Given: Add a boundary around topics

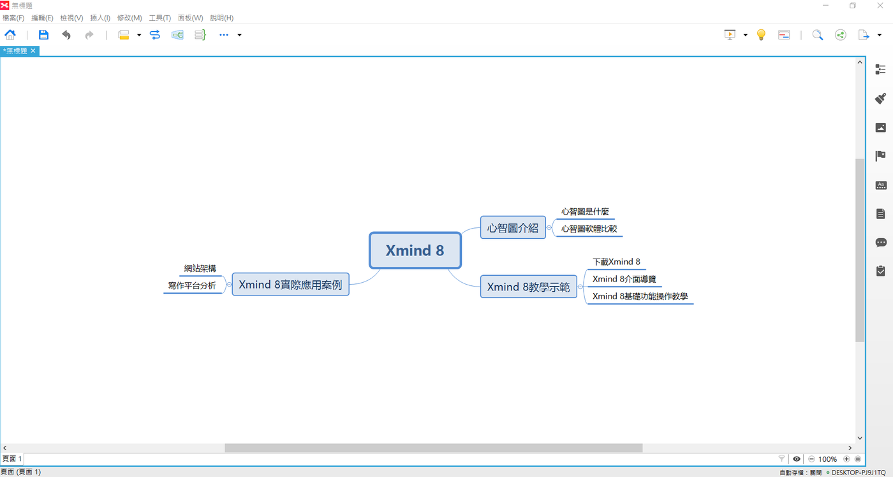Looking at the screenshot, I should [177, 35].
